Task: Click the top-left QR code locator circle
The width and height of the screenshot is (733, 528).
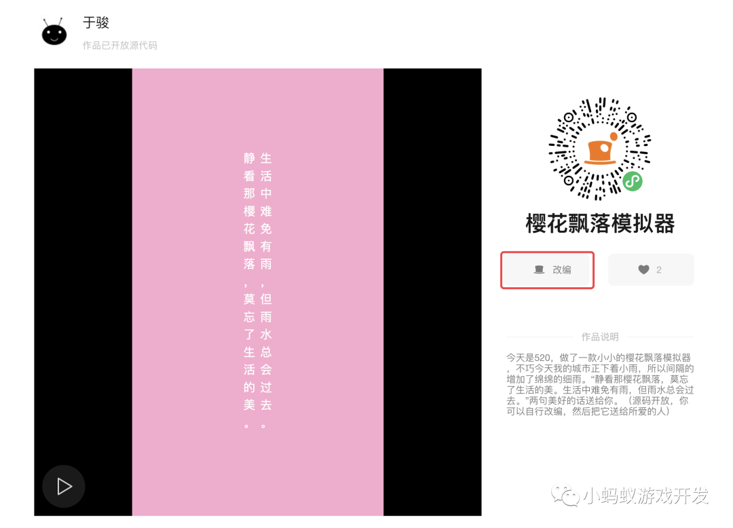Action: [569, 117]
